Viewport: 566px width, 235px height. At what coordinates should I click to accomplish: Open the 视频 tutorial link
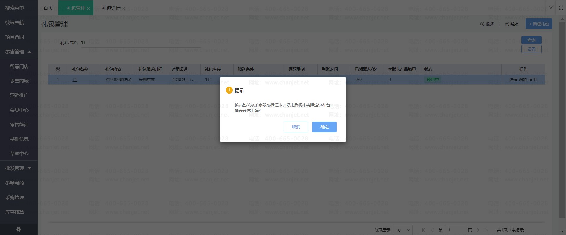487,24
